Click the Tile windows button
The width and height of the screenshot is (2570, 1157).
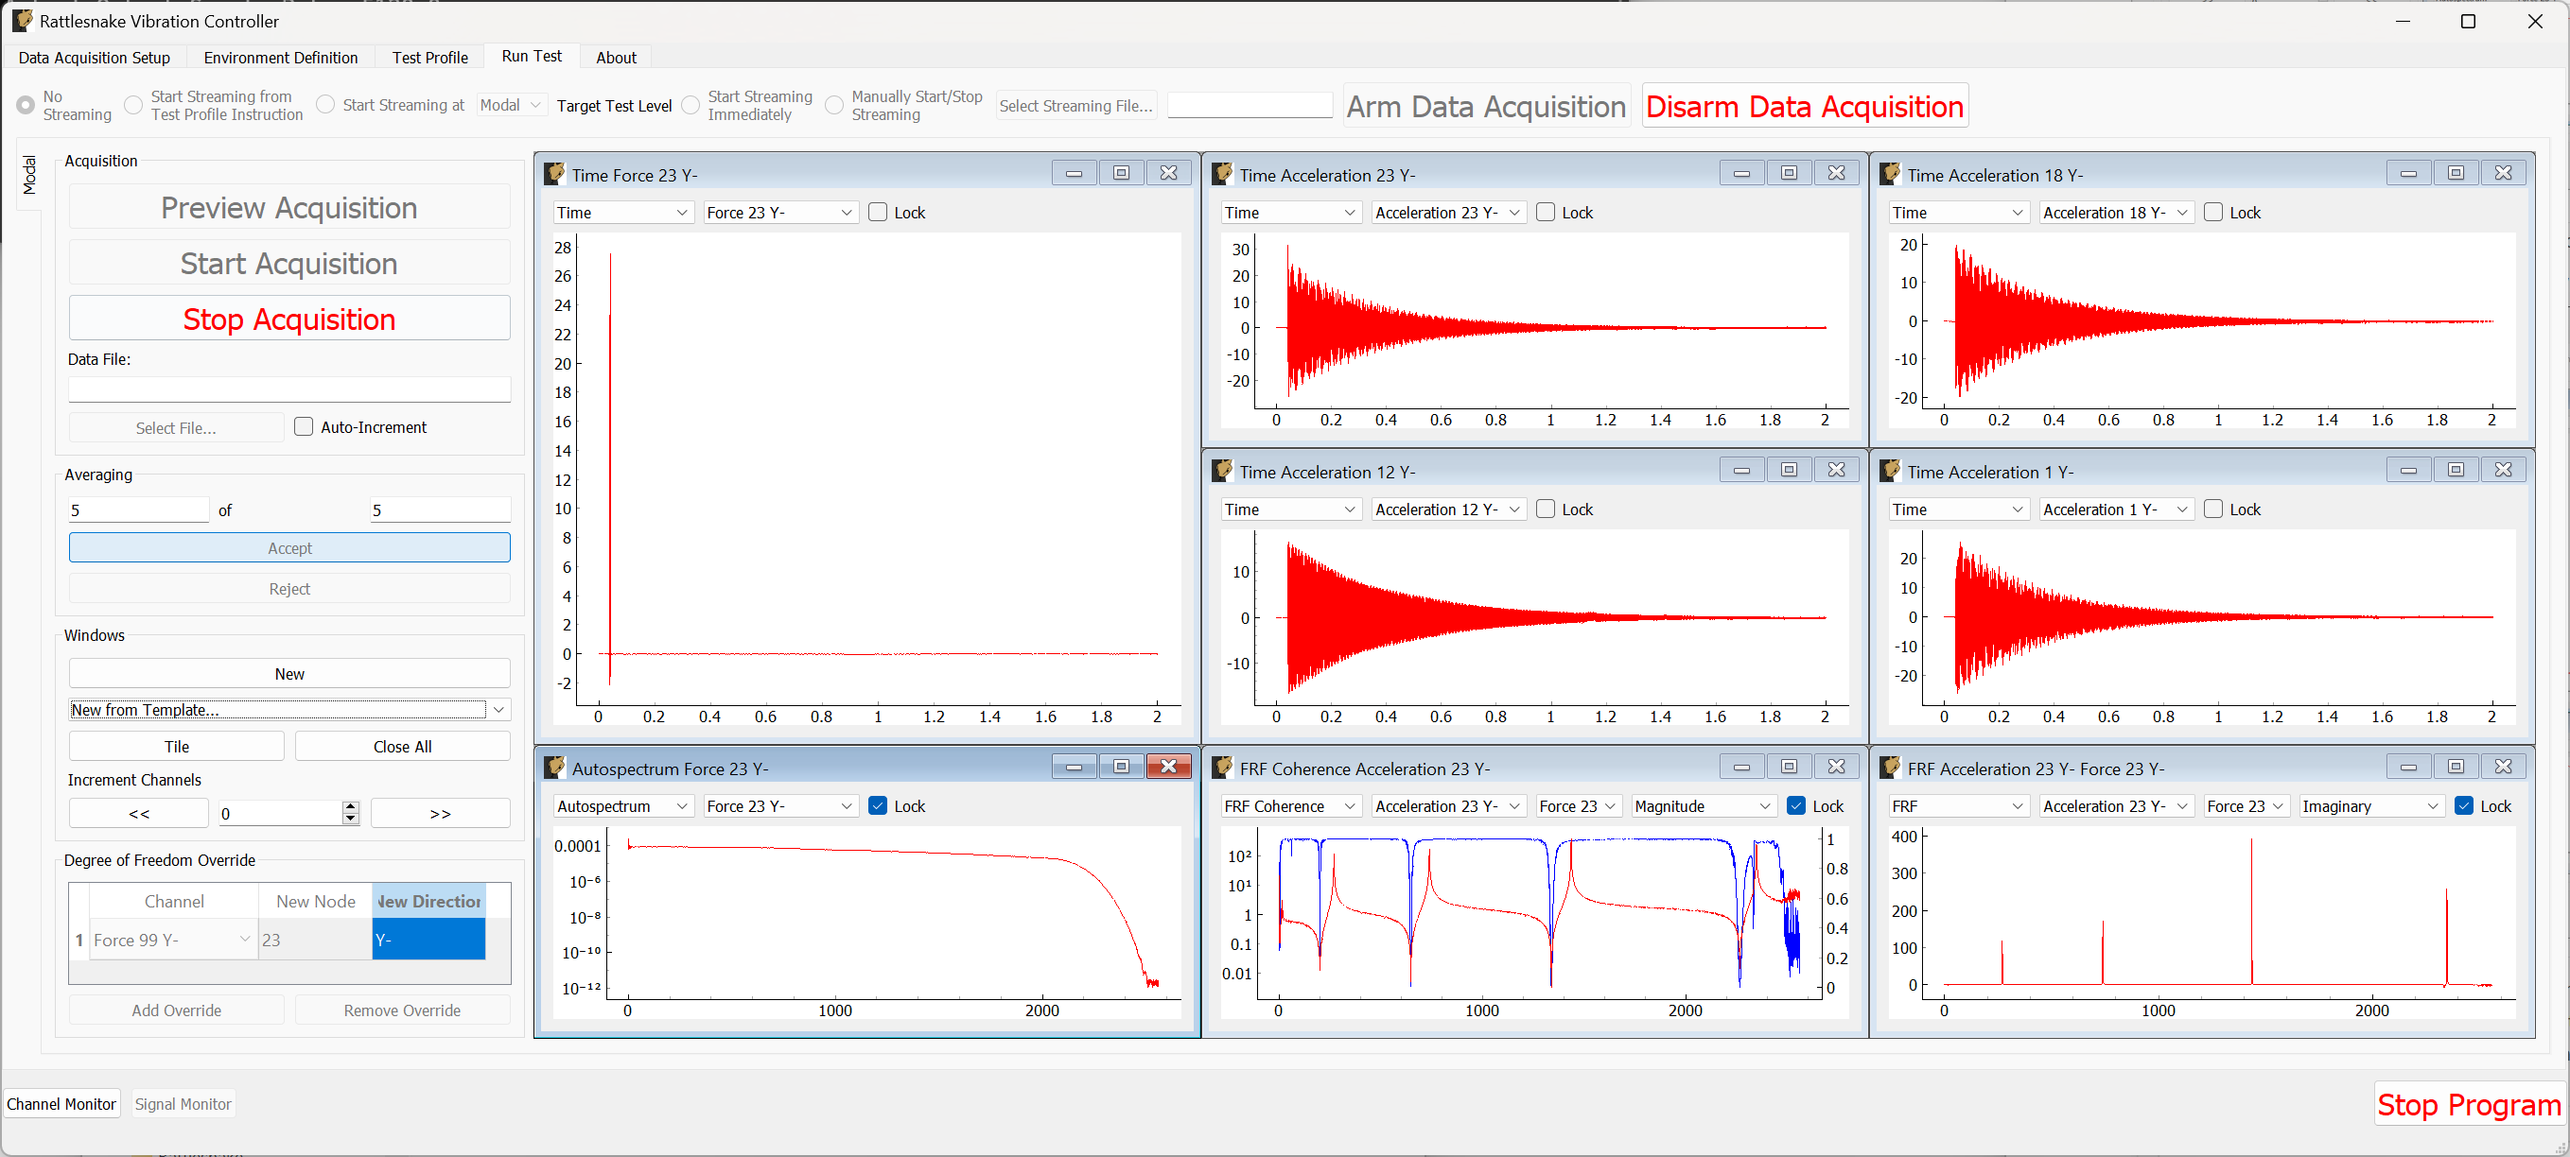[177, 746]
